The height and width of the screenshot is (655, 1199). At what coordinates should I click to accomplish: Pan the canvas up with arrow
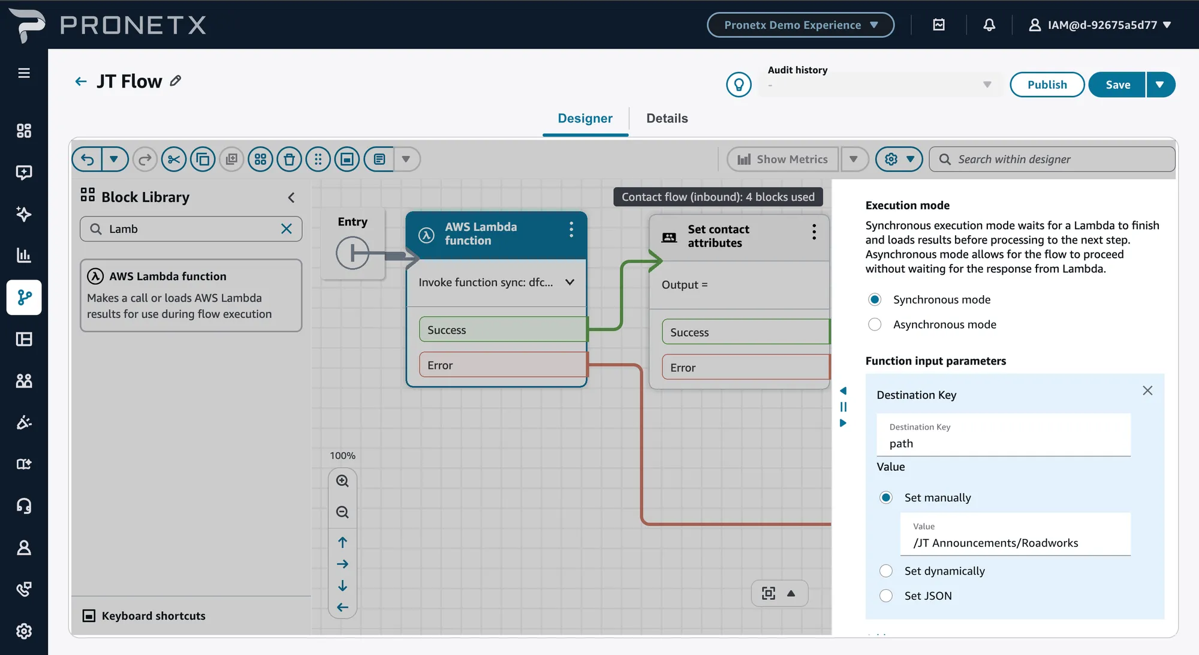tap(342, 542)
